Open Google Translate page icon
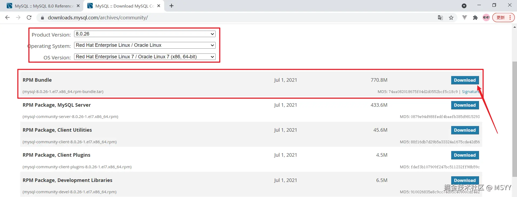 (x=440, y=18)
